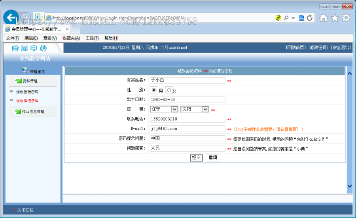
Task: Select the 男 radio button
Action: [x=154, y=90]
